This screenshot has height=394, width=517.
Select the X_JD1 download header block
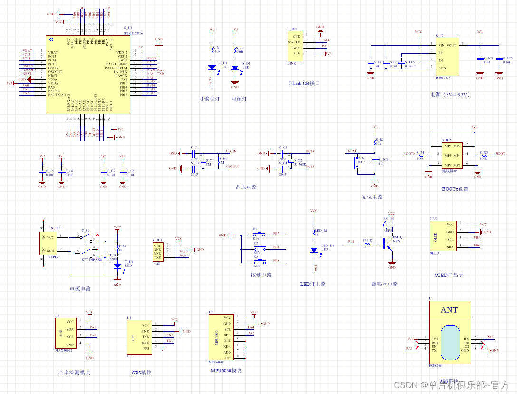pyautogui.click(x=158, y=252)
